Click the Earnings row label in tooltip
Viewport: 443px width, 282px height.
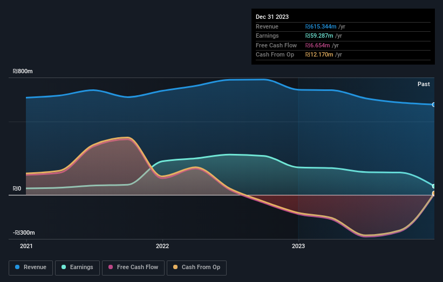tap(267, 36)
